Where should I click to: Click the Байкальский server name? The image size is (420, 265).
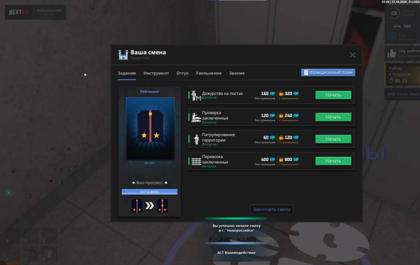[49, 11]
